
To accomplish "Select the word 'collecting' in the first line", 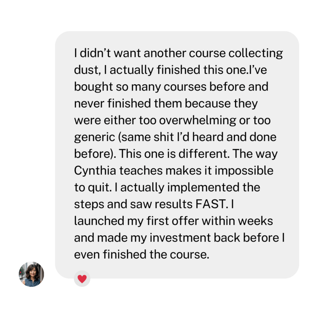I will click(x=256, y=54).
